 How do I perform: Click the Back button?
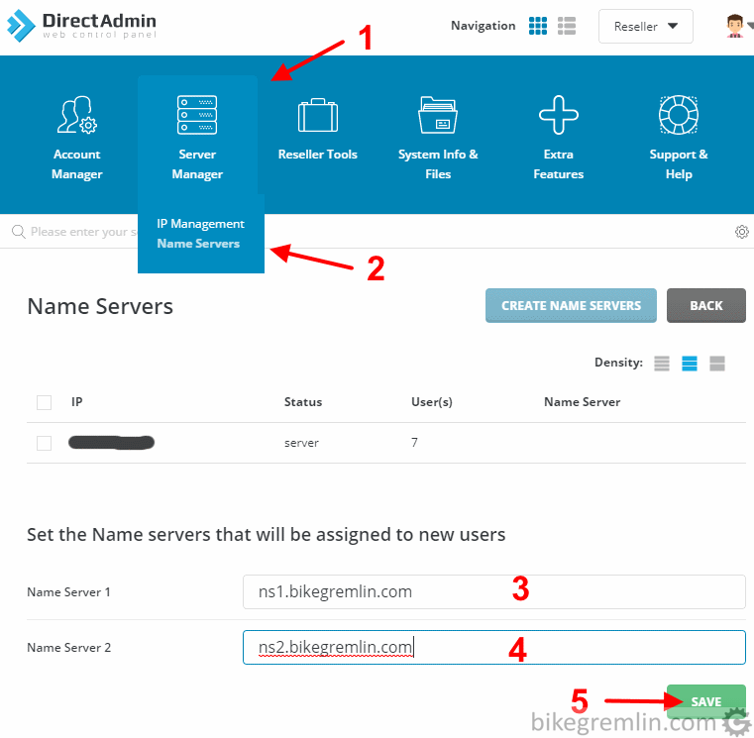705,306
